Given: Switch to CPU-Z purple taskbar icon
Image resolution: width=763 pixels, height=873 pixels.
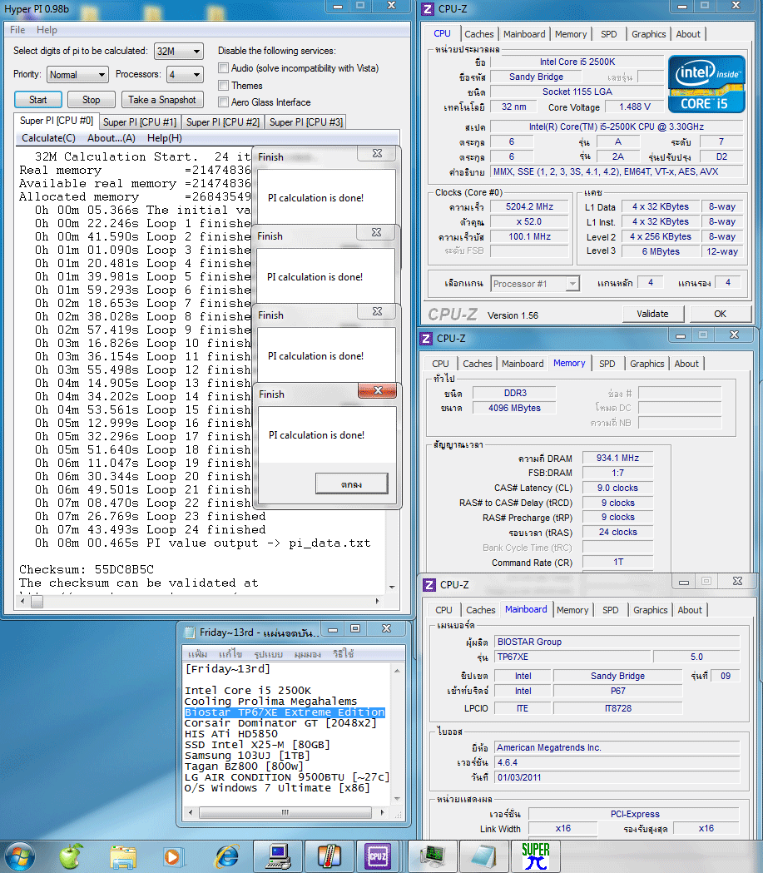Looking at the screenshot, I should point(378,856).
